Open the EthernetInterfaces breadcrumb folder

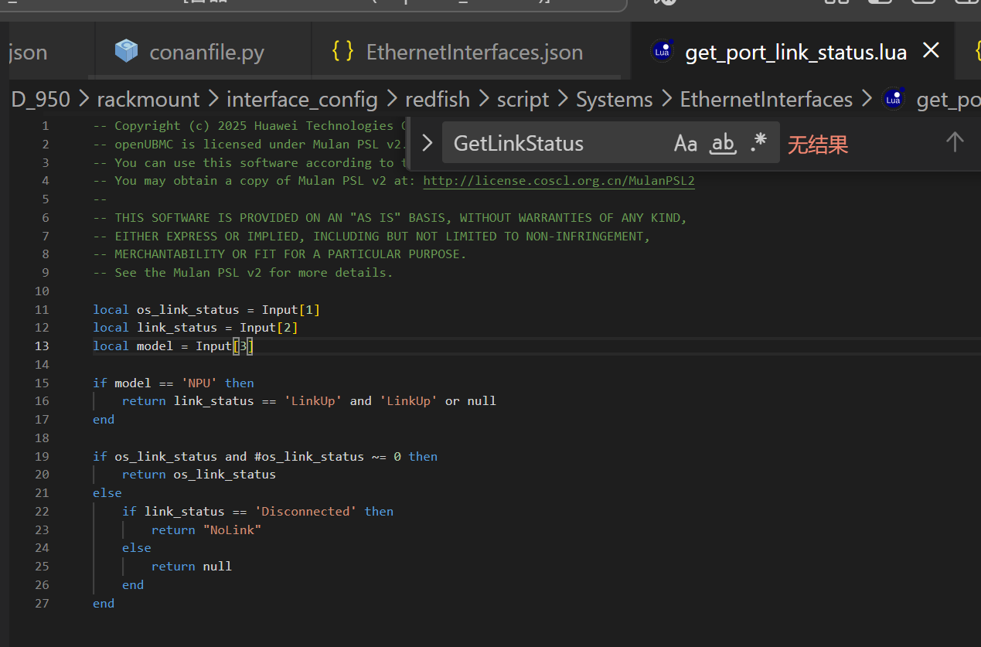tap(765, 100)
